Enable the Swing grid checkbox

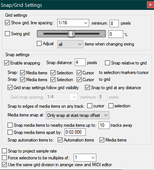tap(7, 34)
